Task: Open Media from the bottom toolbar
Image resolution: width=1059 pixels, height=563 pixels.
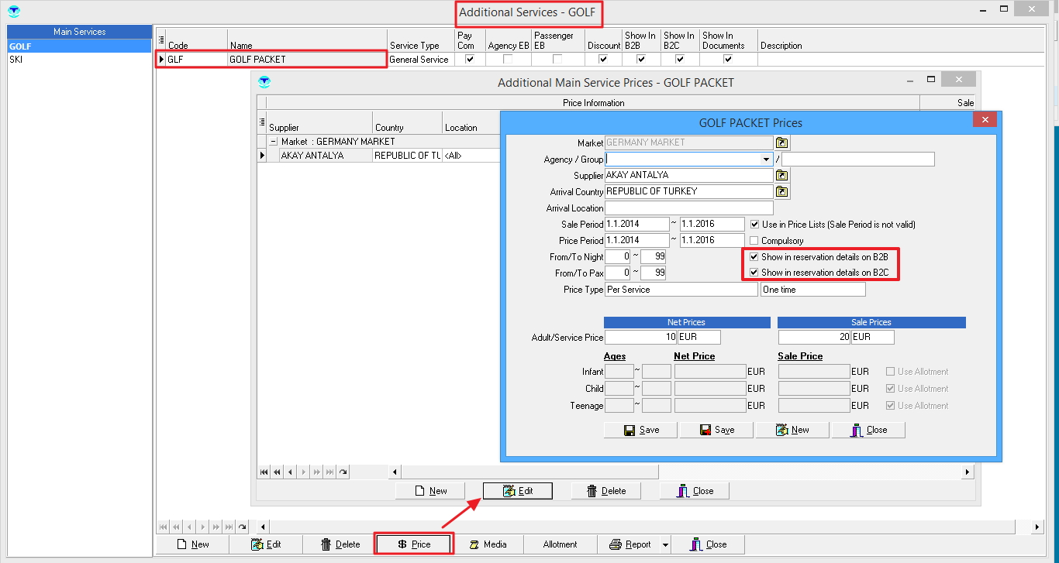Action: pyautogui.click(x=487, y=544)
